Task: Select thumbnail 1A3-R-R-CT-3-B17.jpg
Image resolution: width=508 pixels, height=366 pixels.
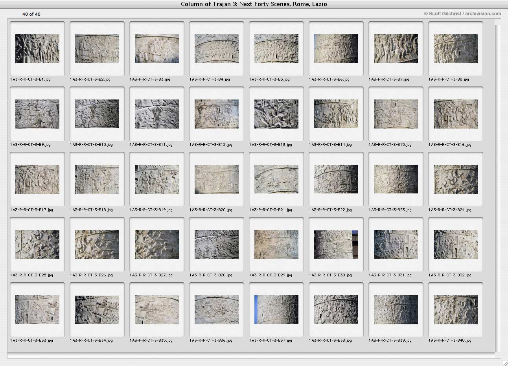Action: click(37, 179)
